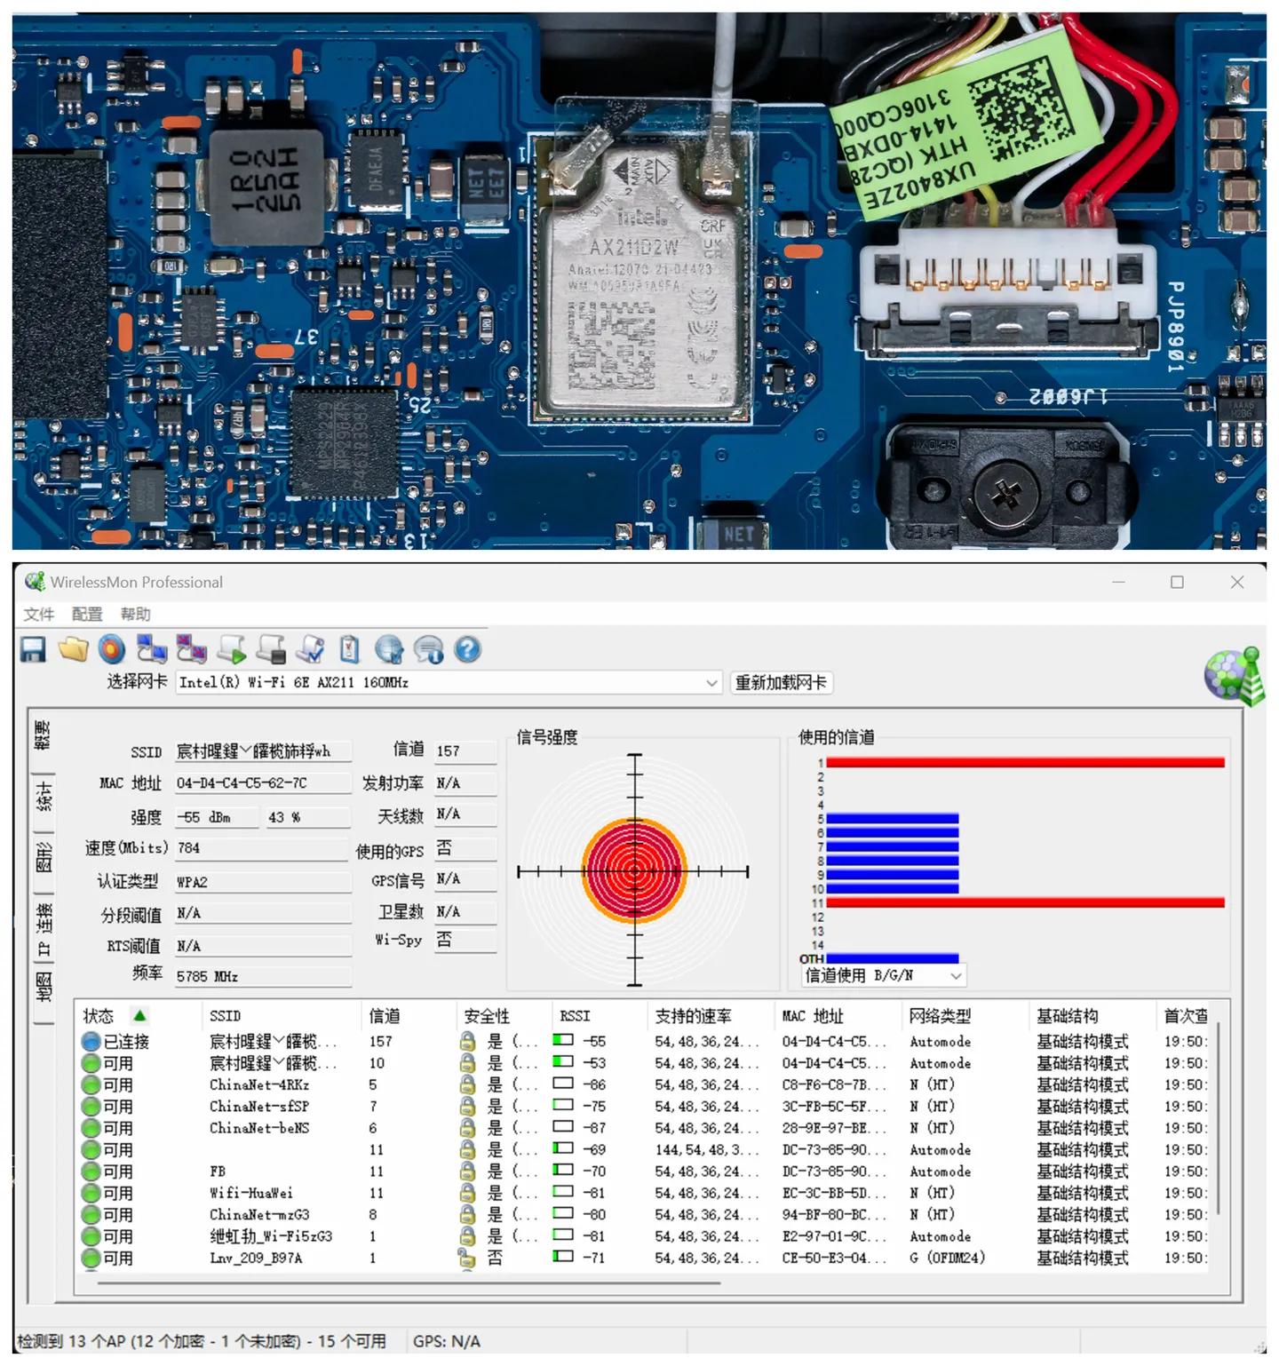Click the start logging green play icon
The image size is (1279, 1366).
pyautogui.click(x=232, y=650)
